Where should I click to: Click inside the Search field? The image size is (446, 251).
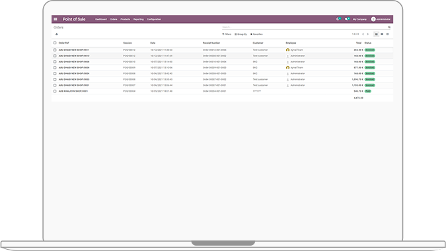[x=305, y=27]
